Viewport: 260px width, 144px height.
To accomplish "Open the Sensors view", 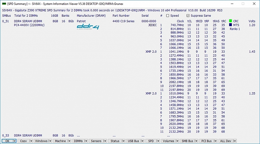I will (x=96, y=141).
